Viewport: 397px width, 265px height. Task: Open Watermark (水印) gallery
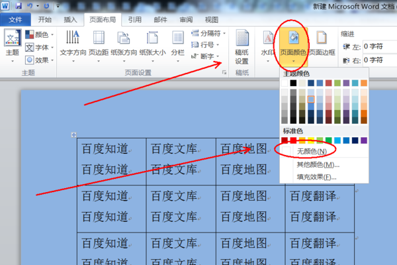268,46
